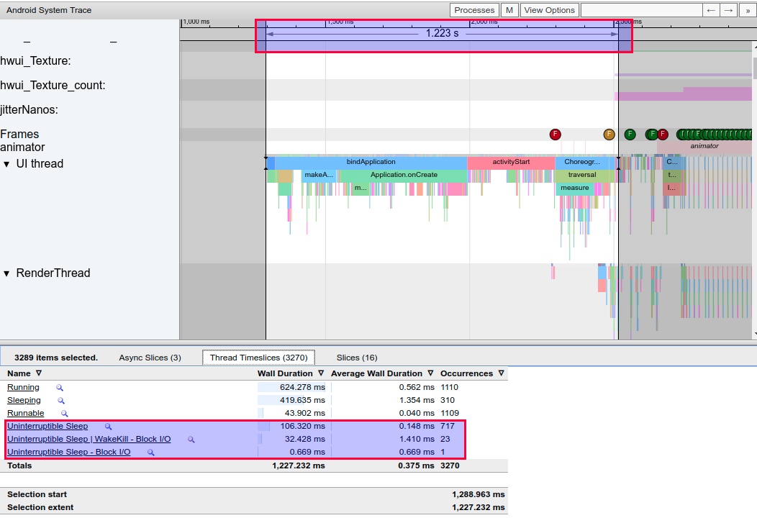Viewport: 757px width, 518px height.
Task: Collapse the RenderThread track
Action: pos(7,273)
